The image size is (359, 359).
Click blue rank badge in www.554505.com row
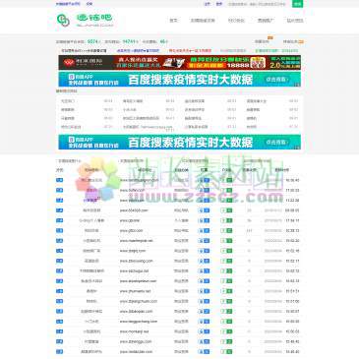59,210
